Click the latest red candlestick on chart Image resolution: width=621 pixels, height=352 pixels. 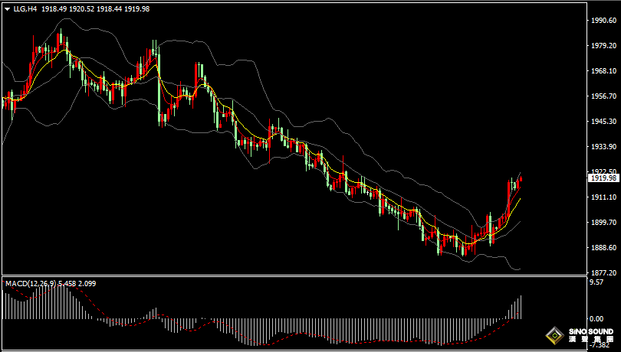(x=521, y=181)
